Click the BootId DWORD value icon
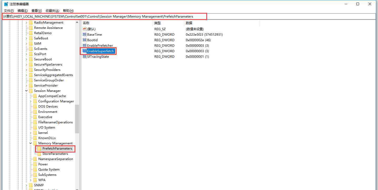The image size is (378, 190). (84, 40)
